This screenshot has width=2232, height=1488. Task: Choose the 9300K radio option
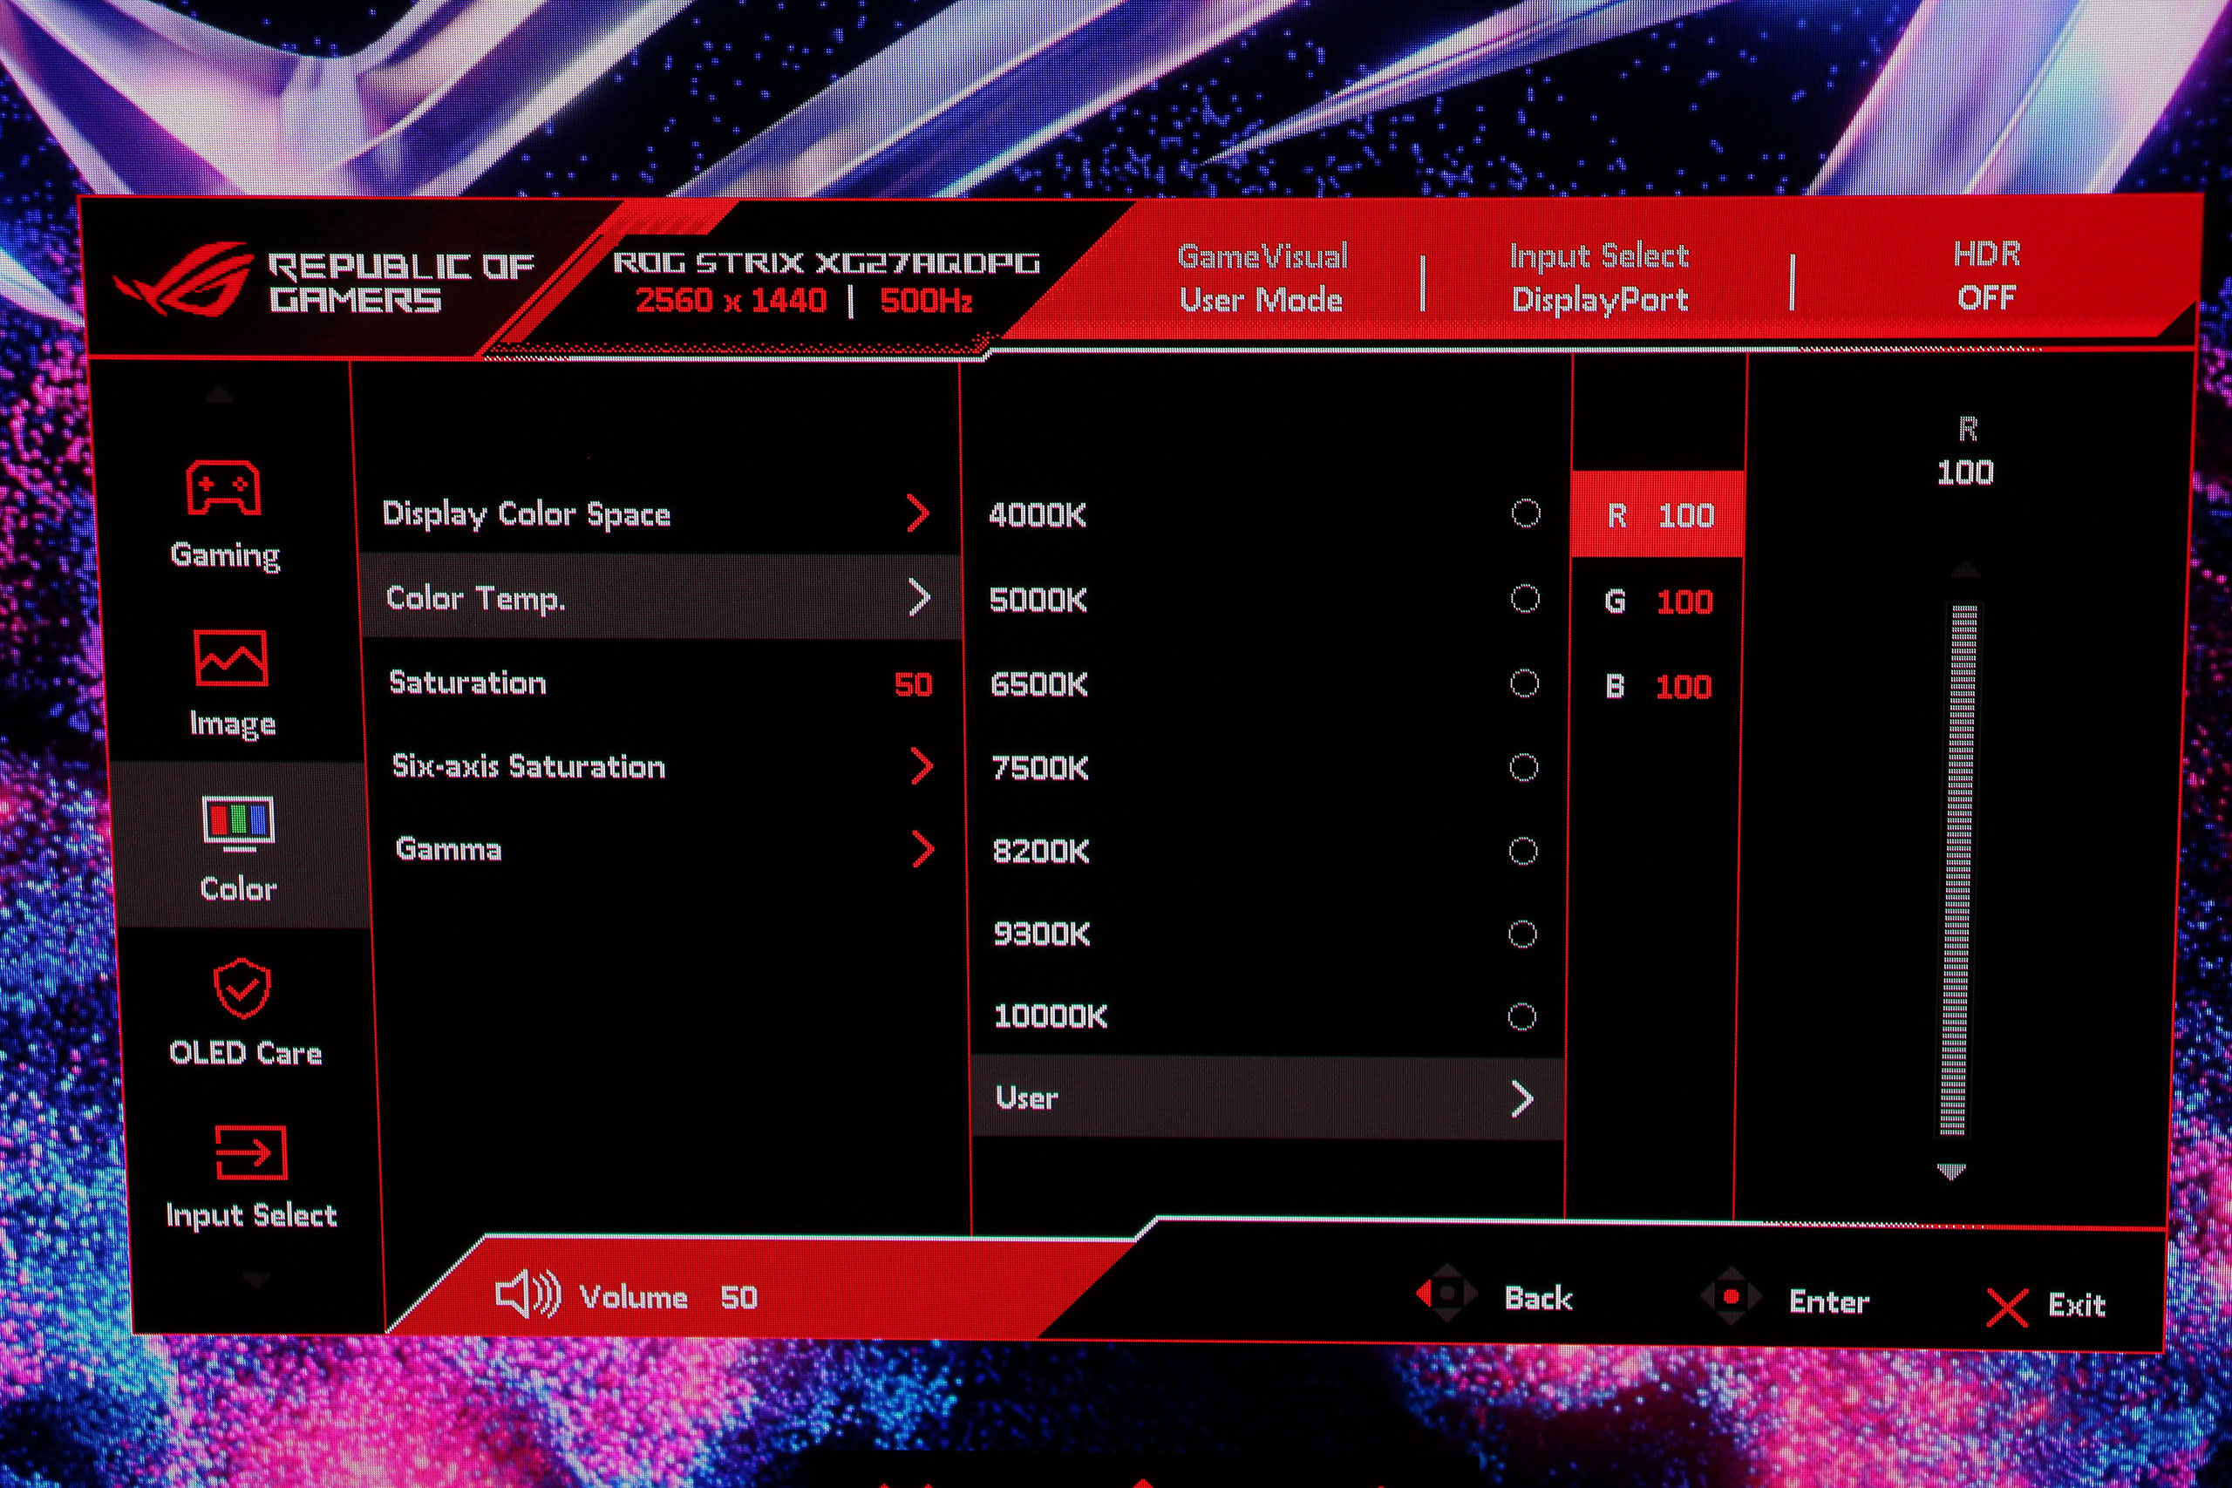(1522, 934)
